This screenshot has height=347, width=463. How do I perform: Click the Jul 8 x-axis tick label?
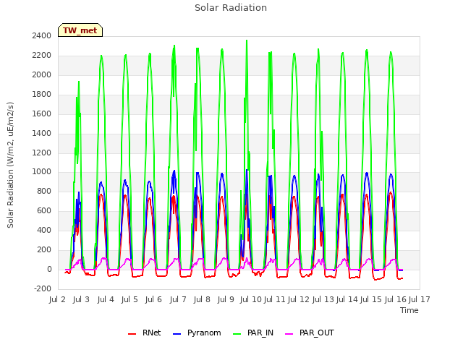tap(202, 299)
